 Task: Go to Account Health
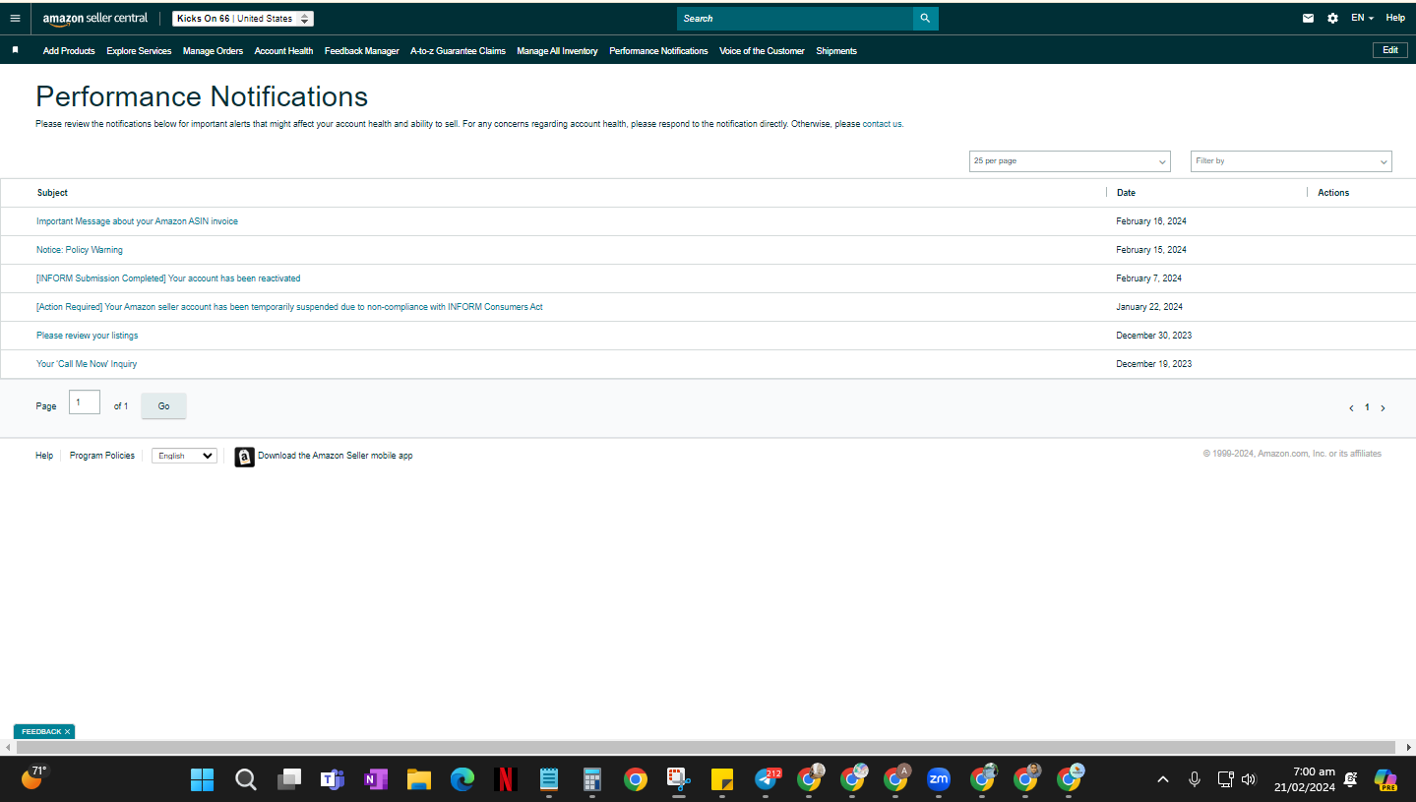[x=283, y=51]
